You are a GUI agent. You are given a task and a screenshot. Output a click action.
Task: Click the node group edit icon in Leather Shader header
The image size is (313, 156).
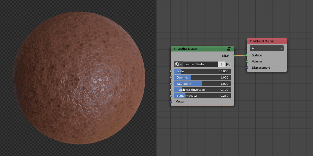click(229, 49)
